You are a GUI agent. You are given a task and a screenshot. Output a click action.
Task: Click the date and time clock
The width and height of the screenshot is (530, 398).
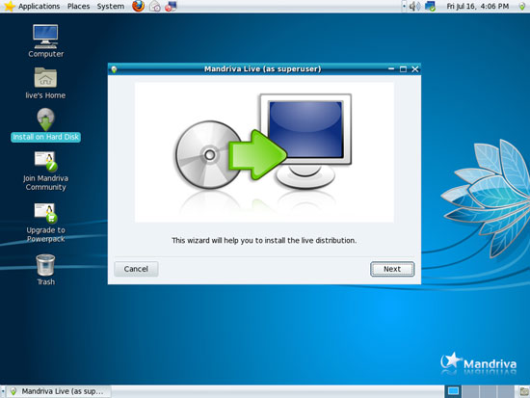click(478, 6)
